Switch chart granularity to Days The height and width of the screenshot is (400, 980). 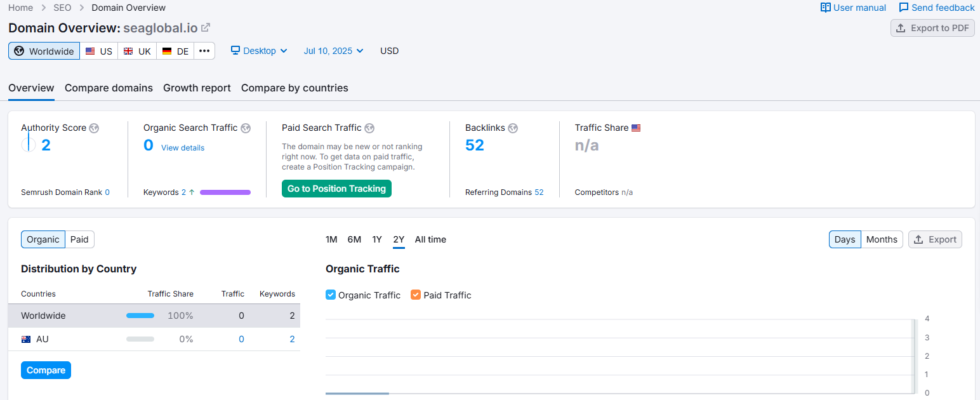(845, 239)
